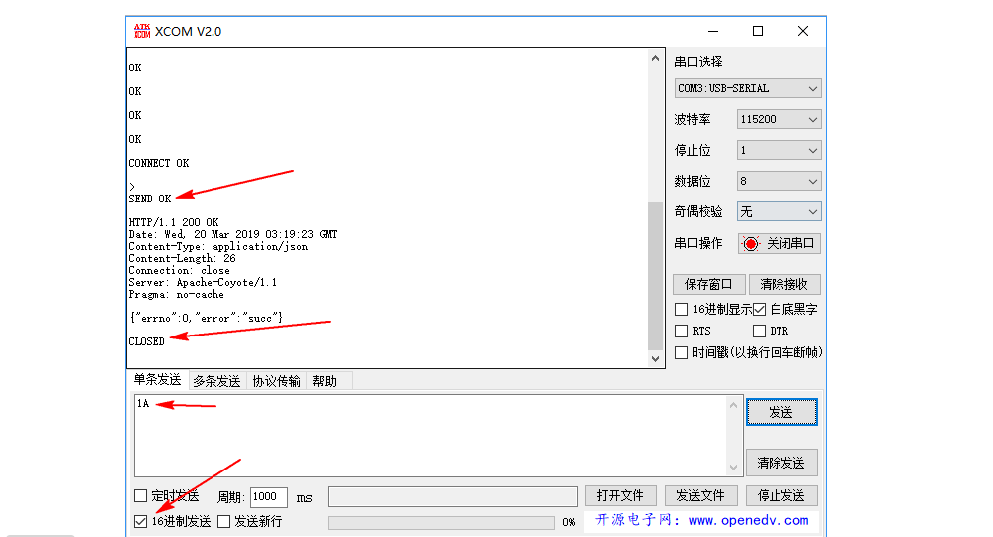
Task: Toggle the RTS checkbox
Action: 681,331
